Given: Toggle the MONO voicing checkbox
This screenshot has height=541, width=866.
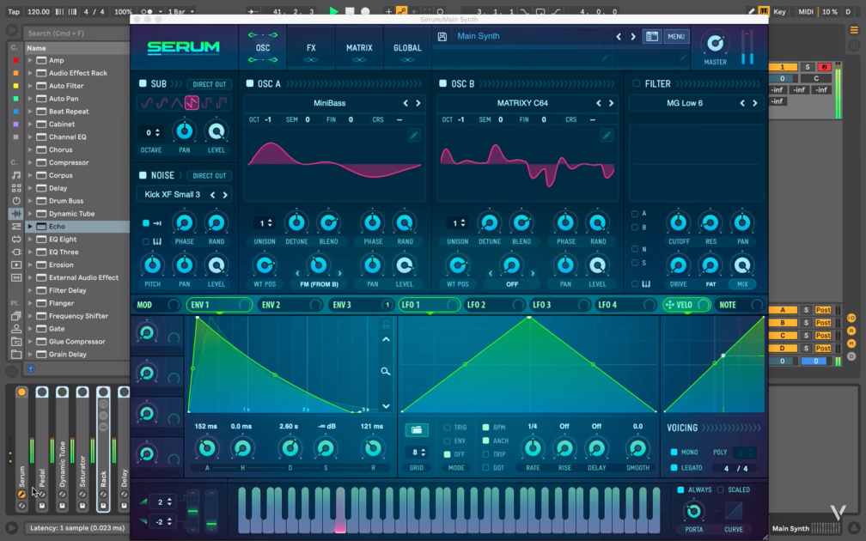Looking at the screenshot, I should click(674, 452).
